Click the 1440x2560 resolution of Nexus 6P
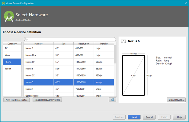The height and width of the screenshot is (122, 189). coord(84,62)
